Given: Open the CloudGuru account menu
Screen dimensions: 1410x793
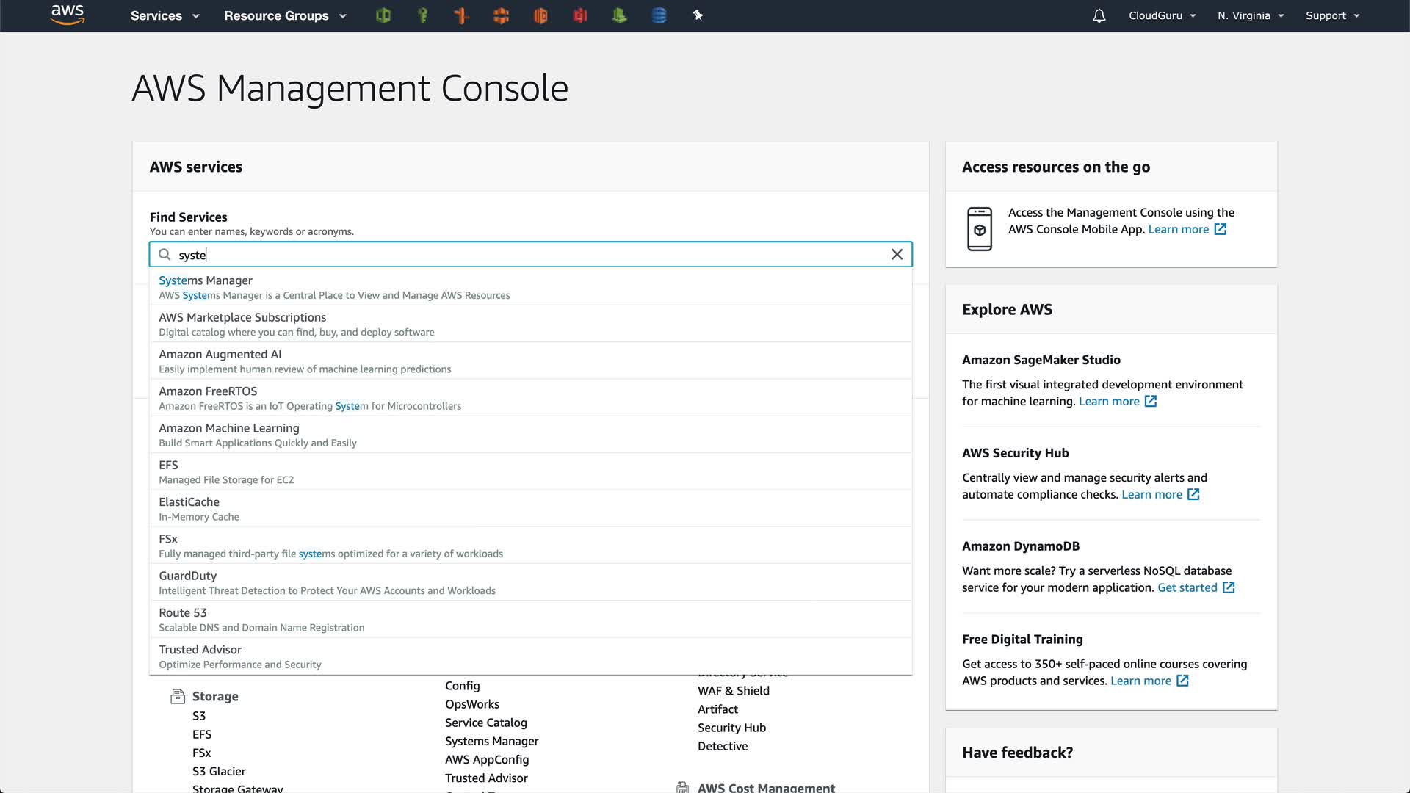Looking at the screenshot, I should (x=1162, y=15).
